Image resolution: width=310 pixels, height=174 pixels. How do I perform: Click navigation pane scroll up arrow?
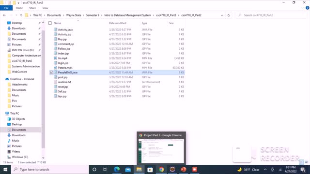43,23
